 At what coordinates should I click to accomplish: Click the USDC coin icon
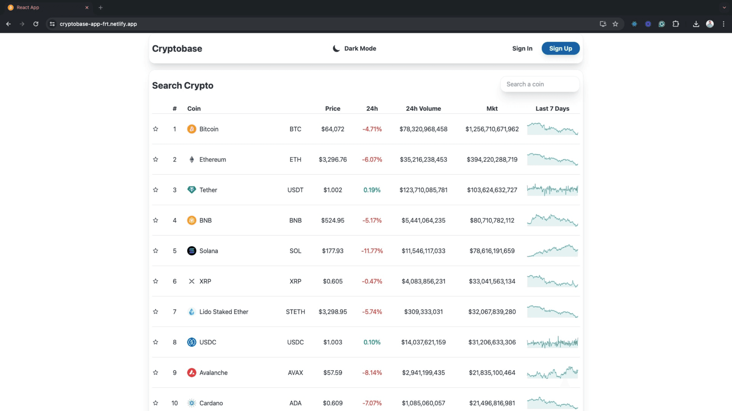[191, 342]
